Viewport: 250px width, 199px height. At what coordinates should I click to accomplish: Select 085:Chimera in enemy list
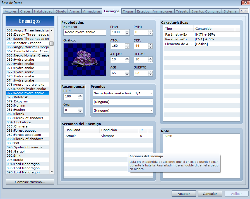[x=28, y=126]
